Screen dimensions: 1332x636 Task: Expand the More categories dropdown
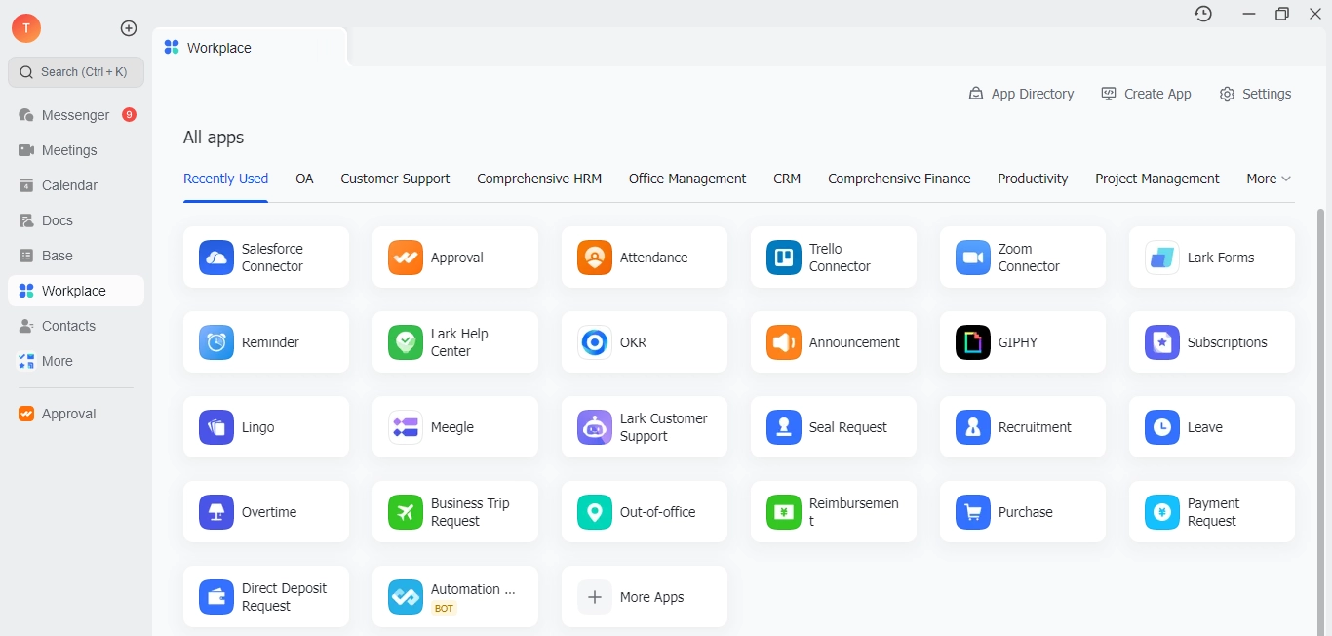pos(1268,179)
